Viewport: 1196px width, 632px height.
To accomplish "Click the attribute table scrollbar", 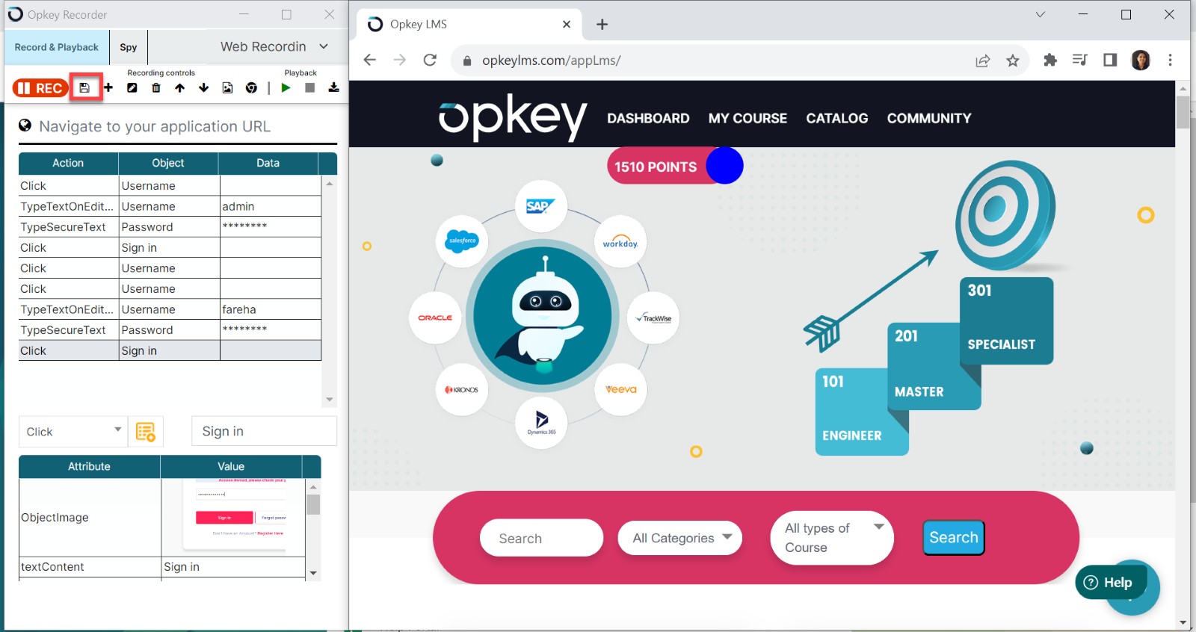I will click(x=313, y=504).
